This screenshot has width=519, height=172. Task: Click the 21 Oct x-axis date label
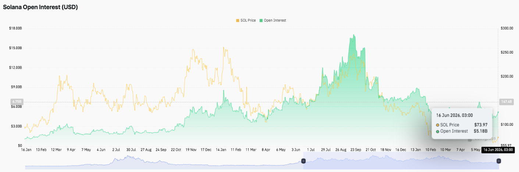coord(371,150)
